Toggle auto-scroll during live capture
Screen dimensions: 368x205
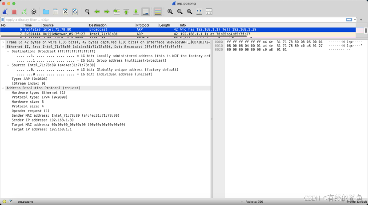(x=146, y=12)
